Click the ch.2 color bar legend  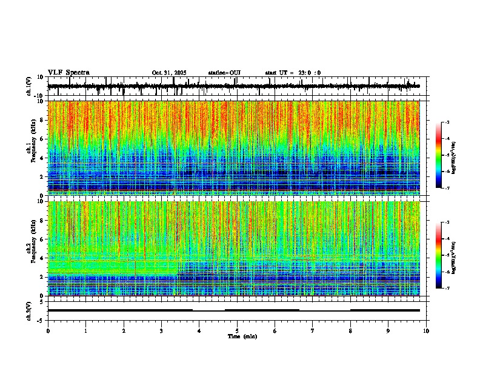pos(438,255)
